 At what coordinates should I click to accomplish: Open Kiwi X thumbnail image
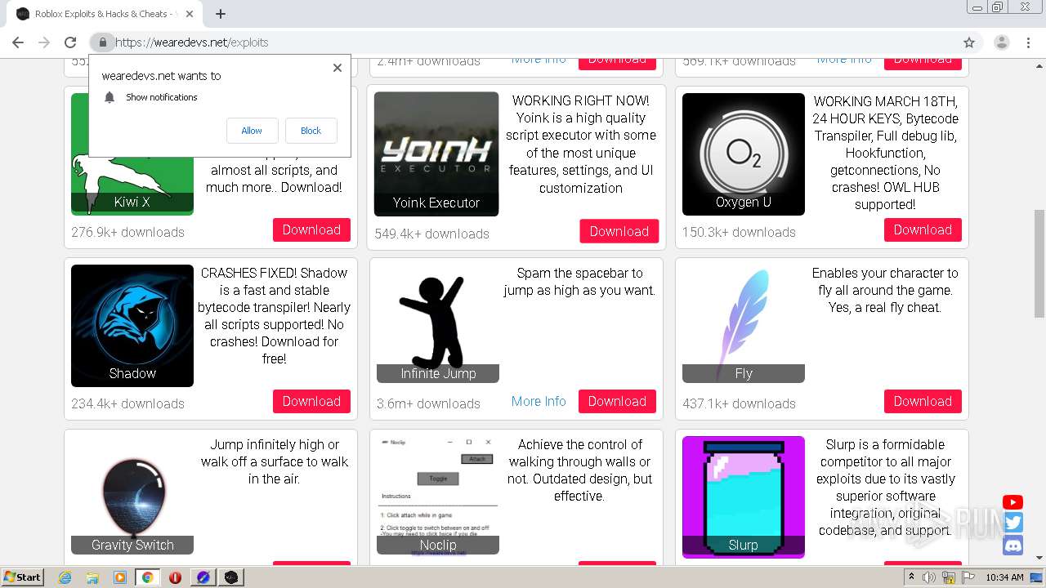pyautogui.click(x=132, y=185)
